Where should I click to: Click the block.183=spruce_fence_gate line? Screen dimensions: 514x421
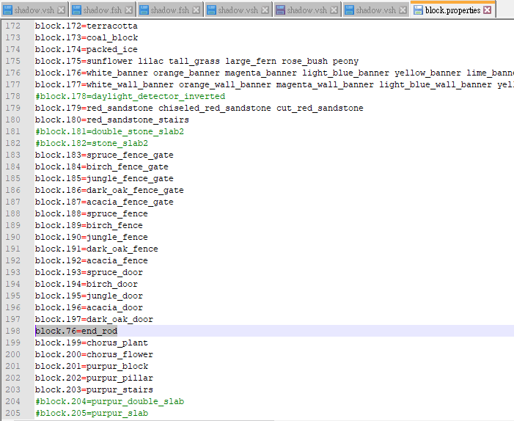104,155
